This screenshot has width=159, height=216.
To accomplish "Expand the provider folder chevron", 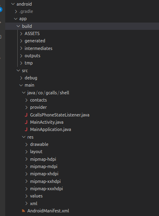I will (27, 108).
